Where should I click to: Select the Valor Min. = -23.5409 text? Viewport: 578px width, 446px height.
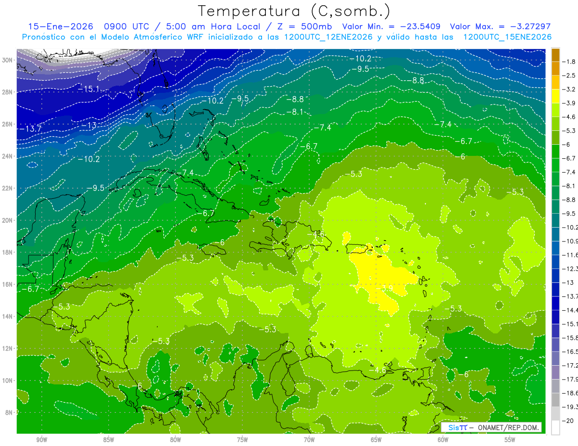tap(391, 26)
